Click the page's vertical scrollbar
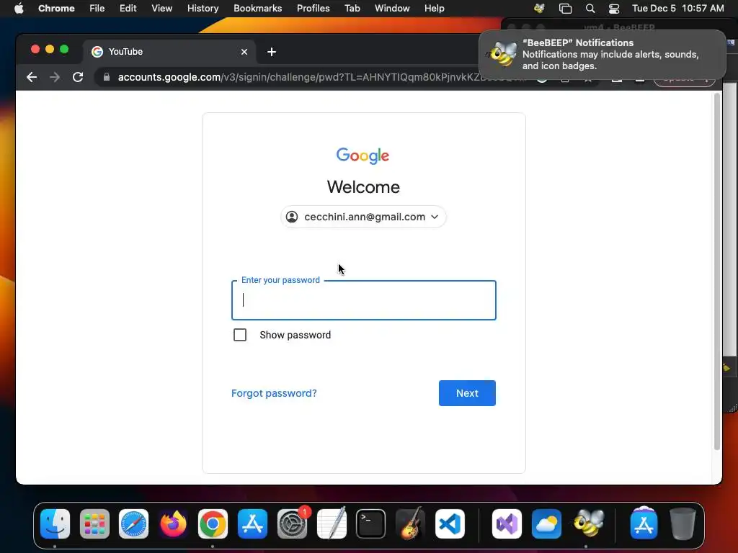The height and width of the screenshot is (553, 738). [717, 271]
